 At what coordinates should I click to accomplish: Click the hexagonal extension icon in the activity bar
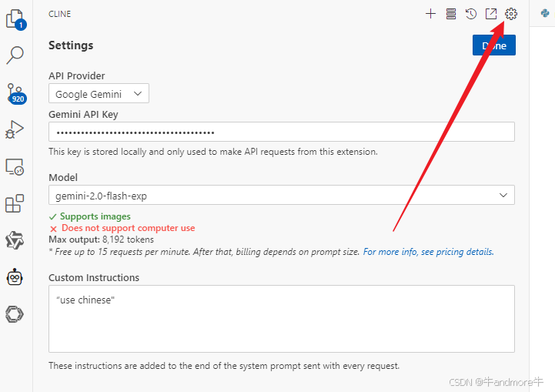coord(15,314)
